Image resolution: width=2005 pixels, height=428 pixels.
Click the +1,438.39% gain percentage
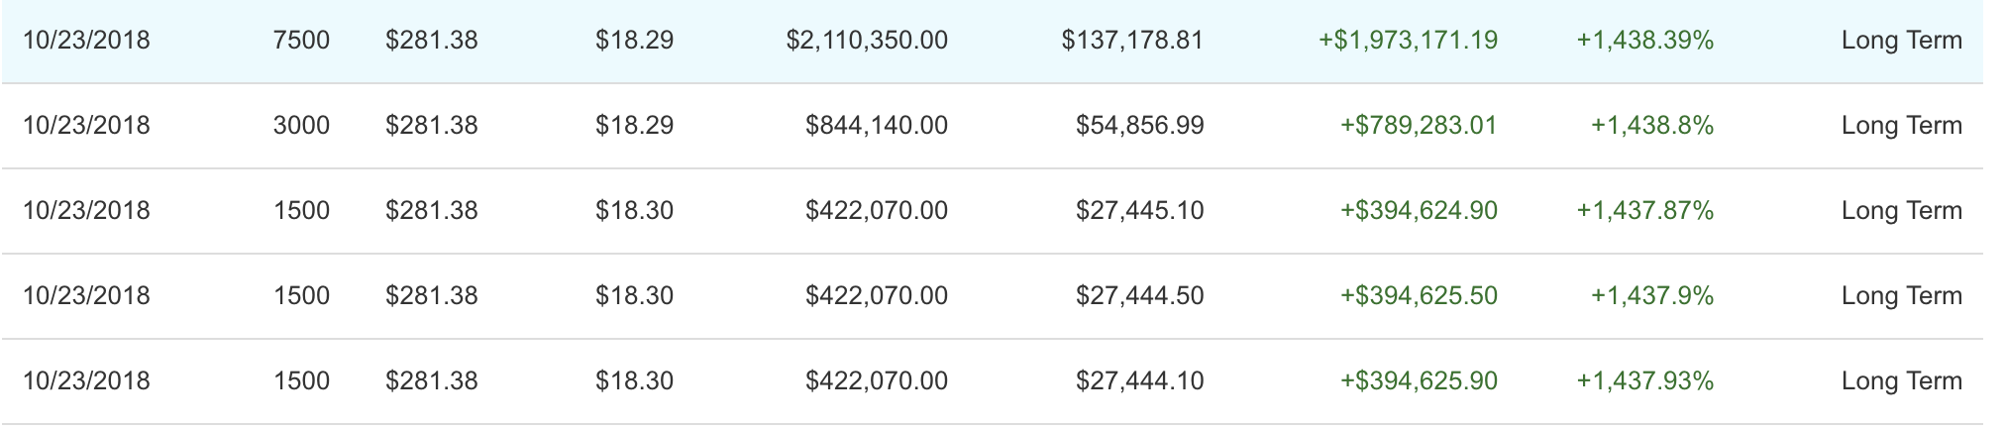[x=1645, y=41]
